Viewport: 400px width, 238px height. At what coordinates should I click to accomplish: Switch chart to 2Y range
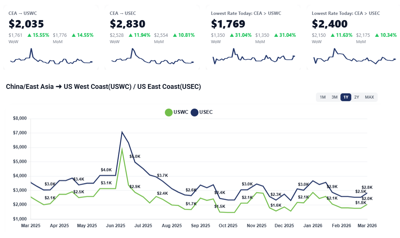click(x=356, y=97)
